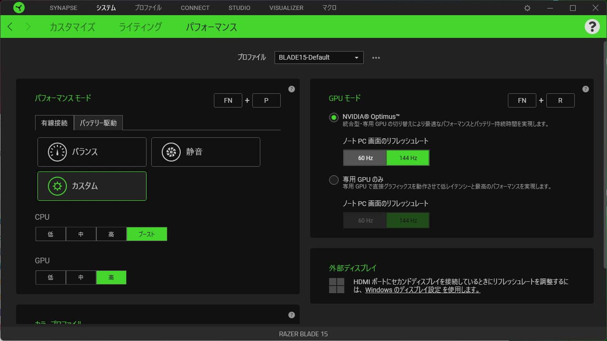Click the R shortcut key box
The width and height of the screenshot is (607, 341).
click(561, 100)
